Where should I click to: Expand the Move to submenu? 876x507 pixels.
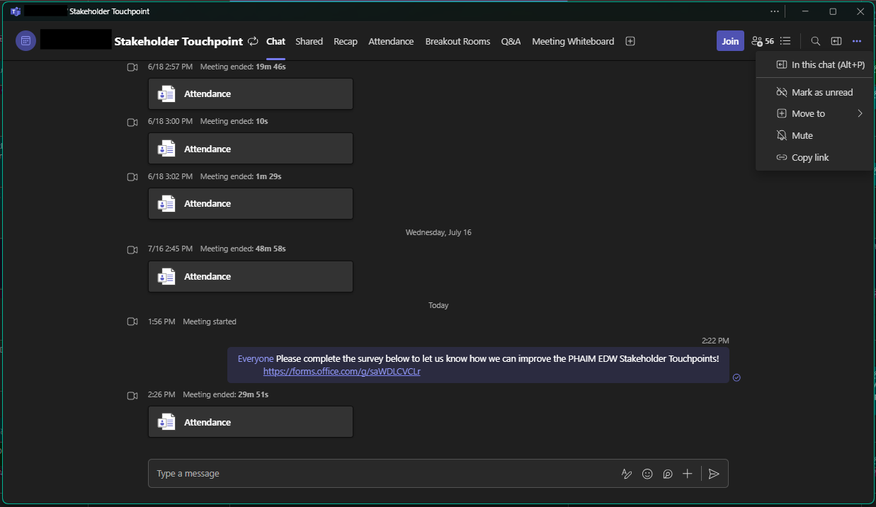pos(814,113)
